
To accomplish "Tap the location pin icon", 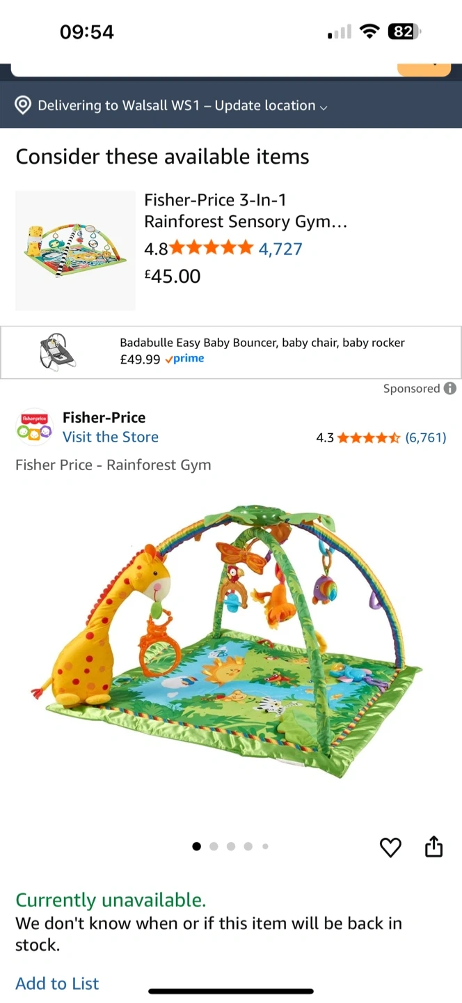I will 23,105.
